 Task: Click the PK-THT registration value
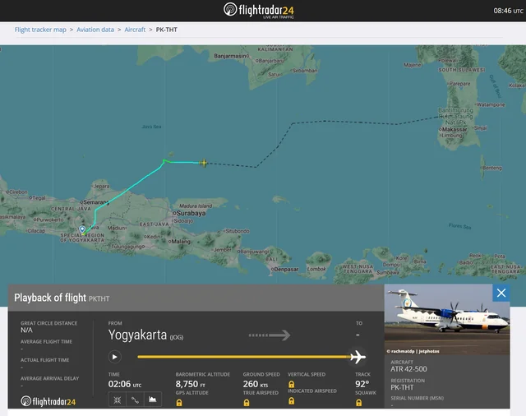click(402, 387)
